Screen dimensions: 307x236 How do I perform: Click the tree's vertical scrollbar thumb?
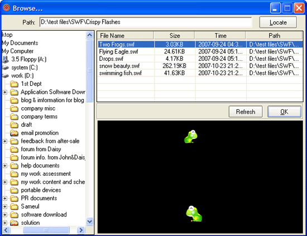pos(90,71)
